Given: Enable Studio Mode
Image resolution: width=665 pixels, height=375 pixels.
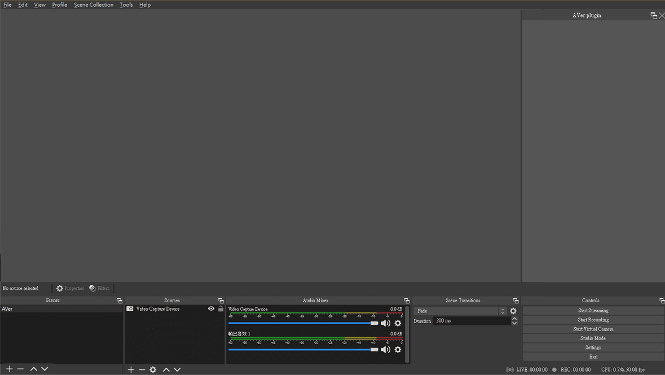Looking at the screenshot, I should pos(593,338).
